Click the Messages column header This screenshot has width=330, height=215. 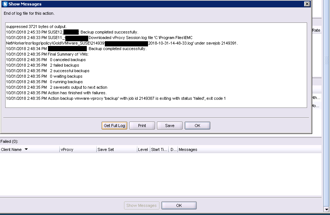click(x=250, y=149)
